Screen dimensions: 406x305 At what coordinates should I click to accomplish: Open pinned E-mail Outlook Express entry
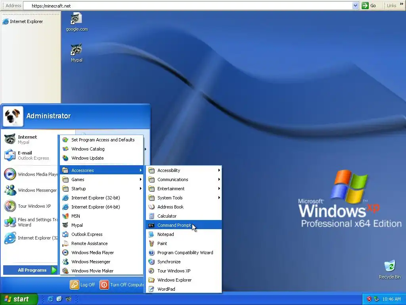pyautogui.click(x=30, y=155)
